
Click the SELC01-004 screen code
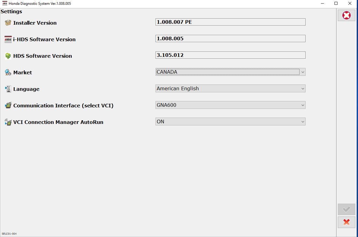point(9,234)
